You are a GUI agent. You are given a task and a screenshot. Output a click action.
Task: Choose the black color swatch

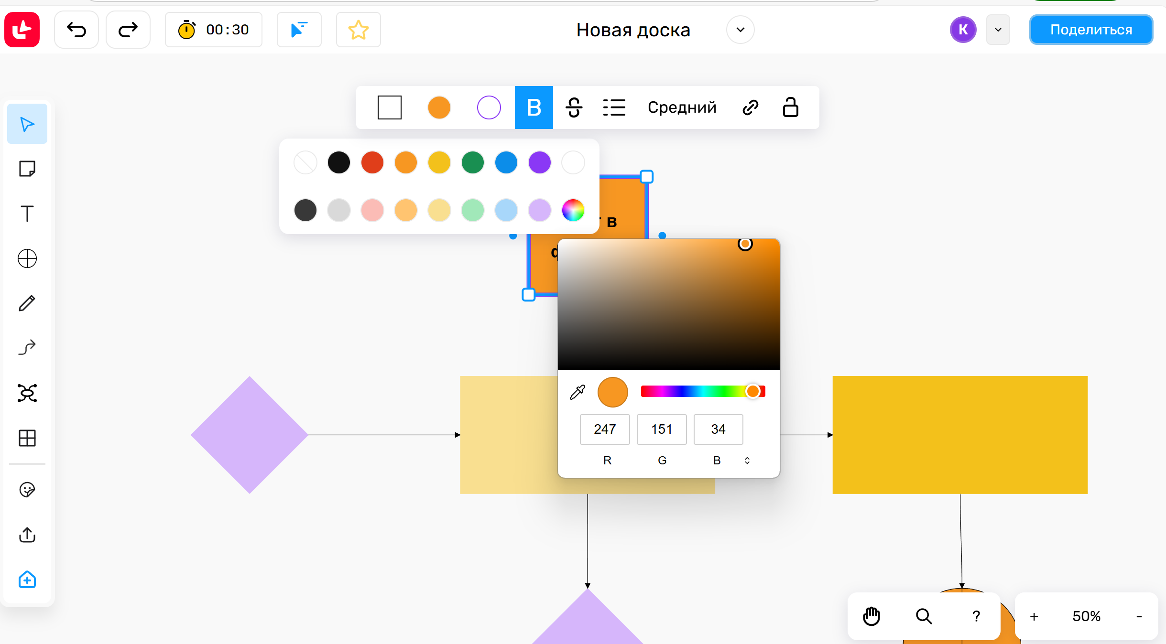(x=339, y=162)
